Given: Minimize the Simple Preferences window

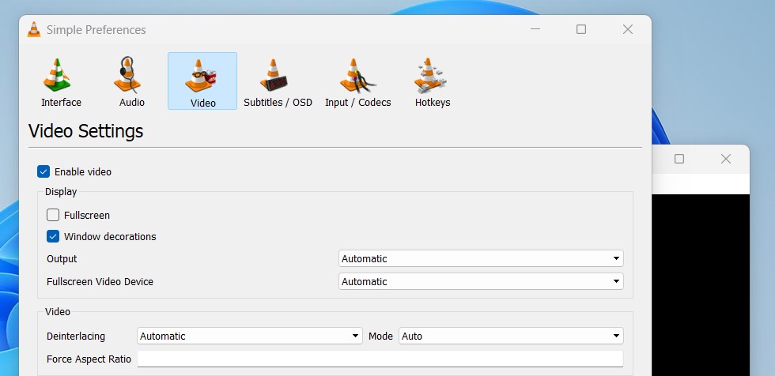Looking at the screenshot, I should 535,29.
